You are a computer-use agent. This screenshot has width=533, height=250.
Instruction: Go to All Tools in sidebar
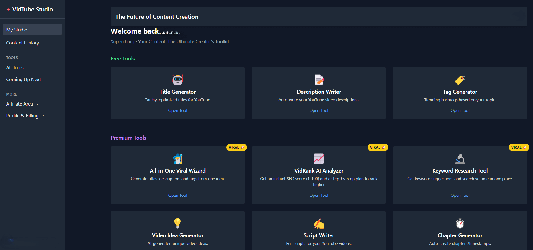pos(15,68)
